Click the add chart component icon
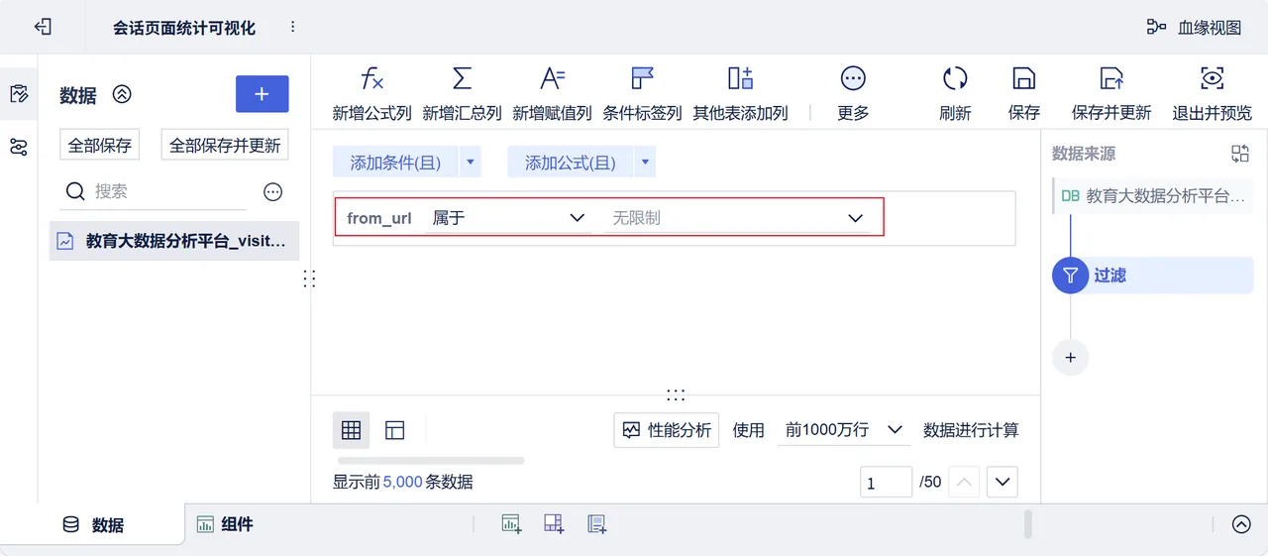Viewport: 1268px width, 556px height. coord(511,524)
